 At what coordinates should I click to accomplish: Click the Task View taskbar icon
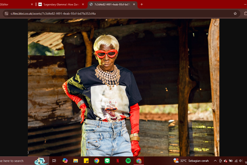tap(54, 161)
